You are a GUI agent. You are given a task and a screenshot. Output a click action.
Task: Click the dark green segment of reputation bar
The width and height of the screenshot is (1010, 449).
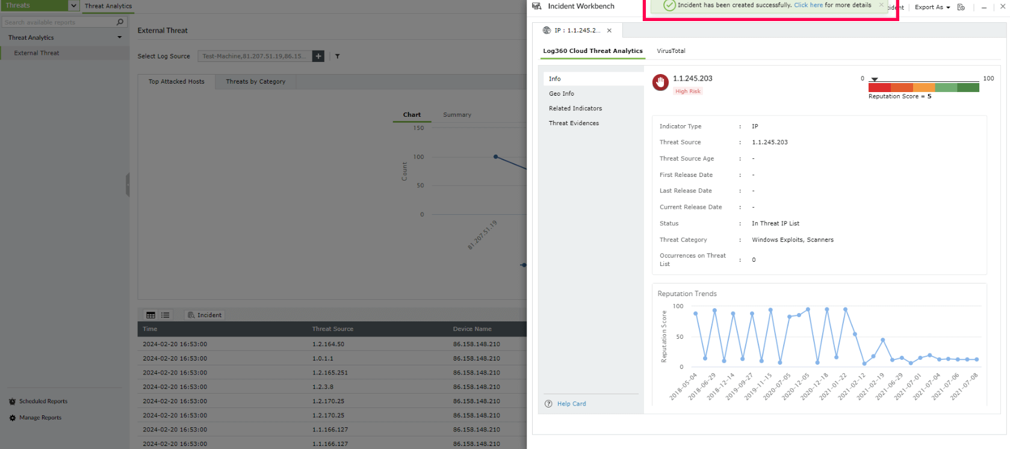point(968,88)
